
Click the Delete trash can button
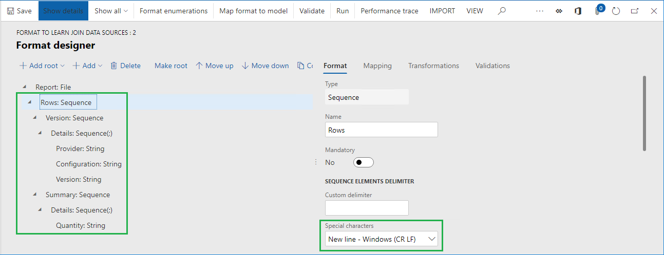(x=125, y=66)
